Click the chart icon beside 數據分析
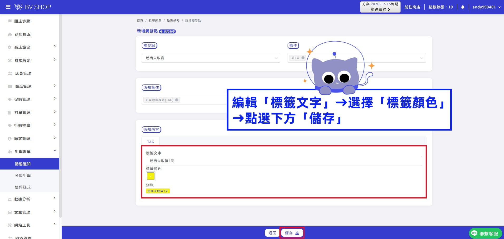Image resolution: width=504 pixels, height=239 pixels. click(10, 199)
